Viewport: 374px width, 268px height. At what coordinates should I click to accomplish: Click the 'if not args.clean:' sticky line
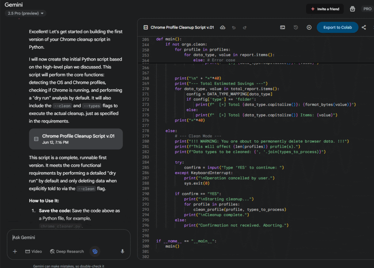click(186, 44)
